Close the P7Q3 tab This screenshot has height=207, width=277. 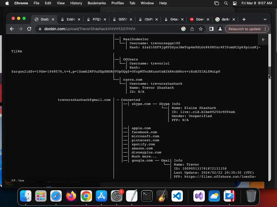[x=105, y=19]
